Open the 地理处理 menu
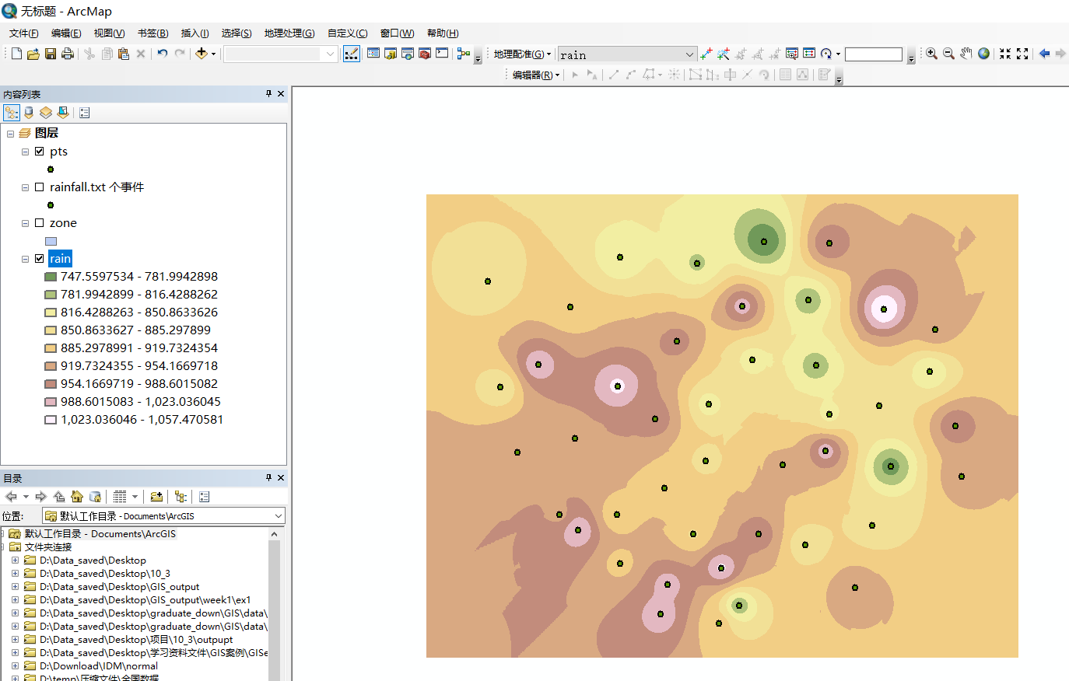The image size is (1069, 681). pos(289,33)
